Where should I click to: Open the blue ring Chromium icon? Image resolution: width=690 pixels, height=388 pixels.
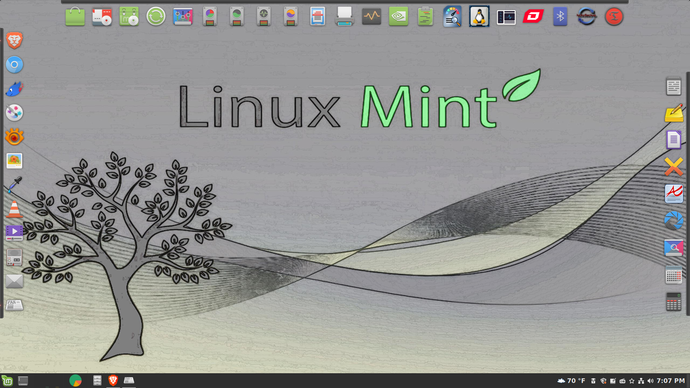[x=15, y=65]
